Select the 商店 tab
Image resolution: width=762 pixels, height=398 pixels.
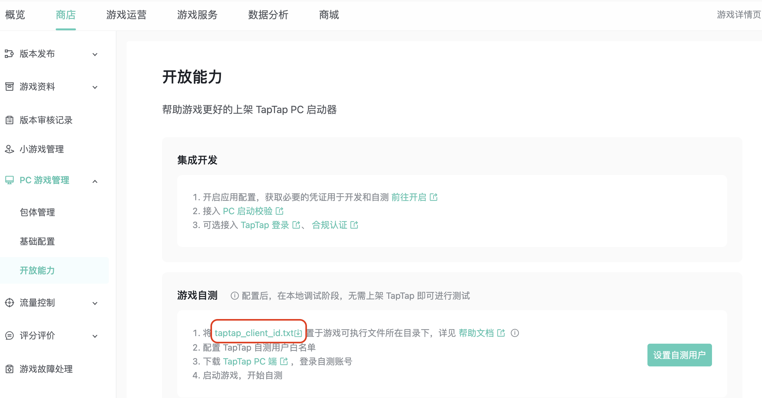click(66, 15)
